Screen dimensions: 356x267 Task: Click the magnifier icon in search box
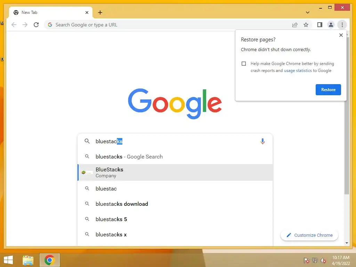pos(87,141)
